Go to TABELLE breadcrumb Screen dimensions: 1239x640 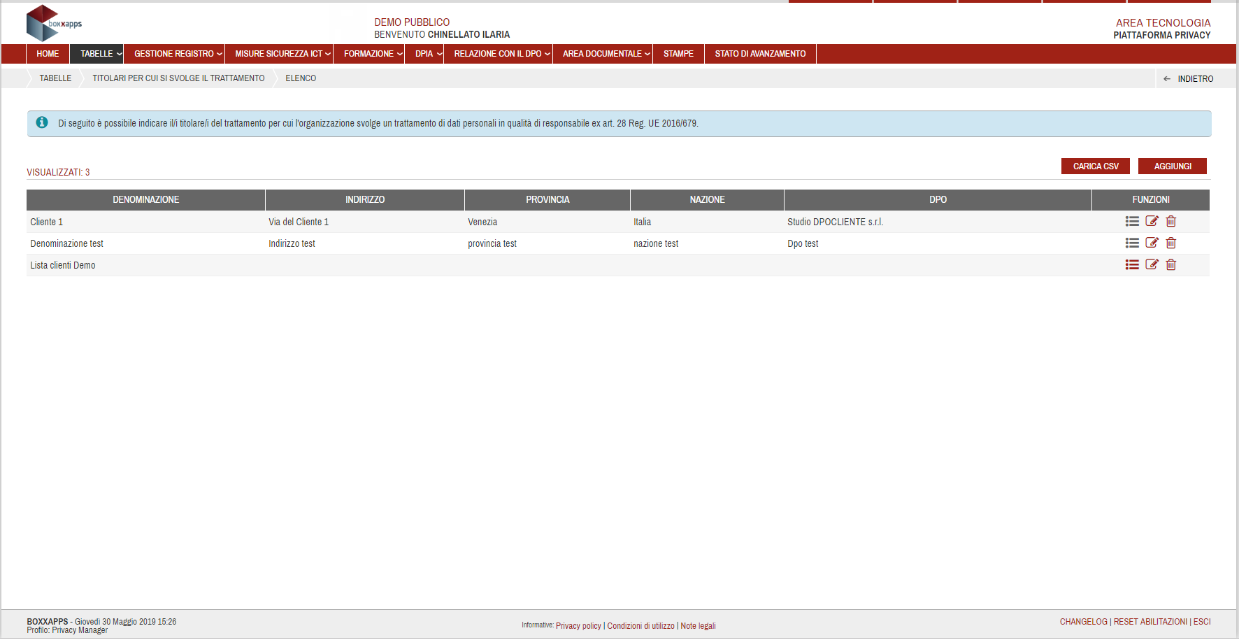tap(55, 78)
